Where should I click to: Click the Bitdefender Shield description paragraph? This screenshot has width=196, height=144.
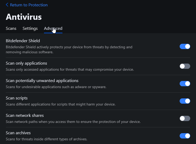(69, 50)
